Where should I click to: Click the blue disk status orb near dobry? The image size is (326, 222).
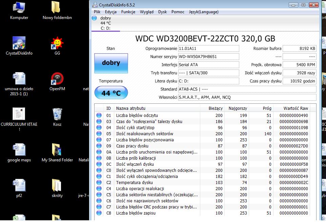pos(95,18)
